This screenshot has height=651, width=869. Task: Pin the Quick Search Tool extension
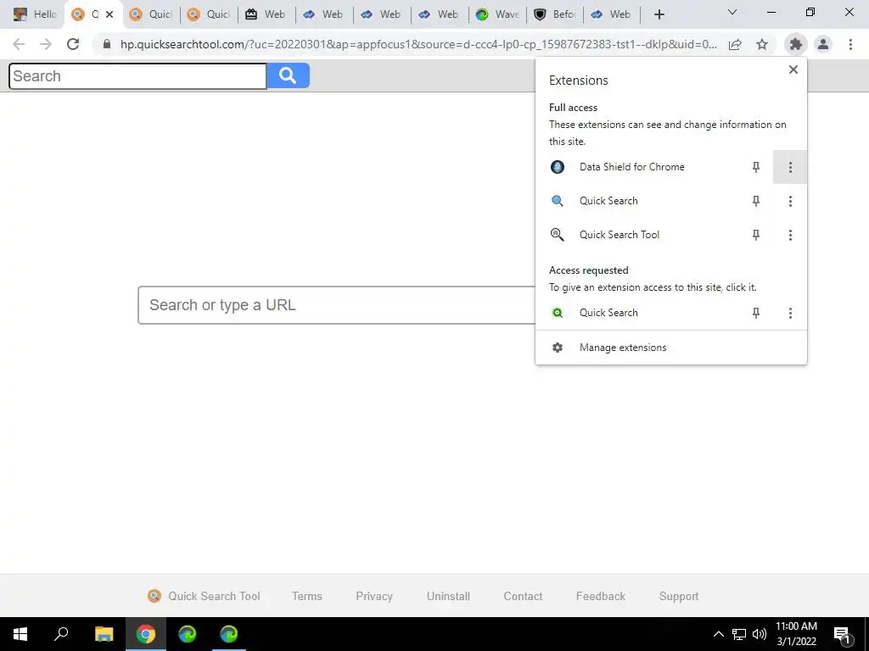coord(755,236)
